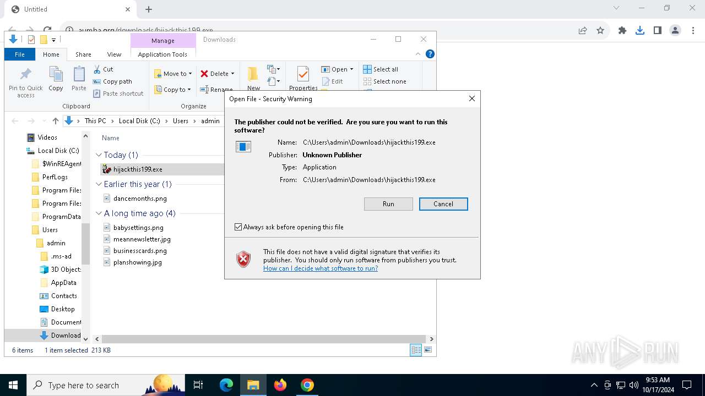Click Select none in ribbon
The height and width of the screenshot is (396, 705).
pyautogui.click(x=384, y=81)
